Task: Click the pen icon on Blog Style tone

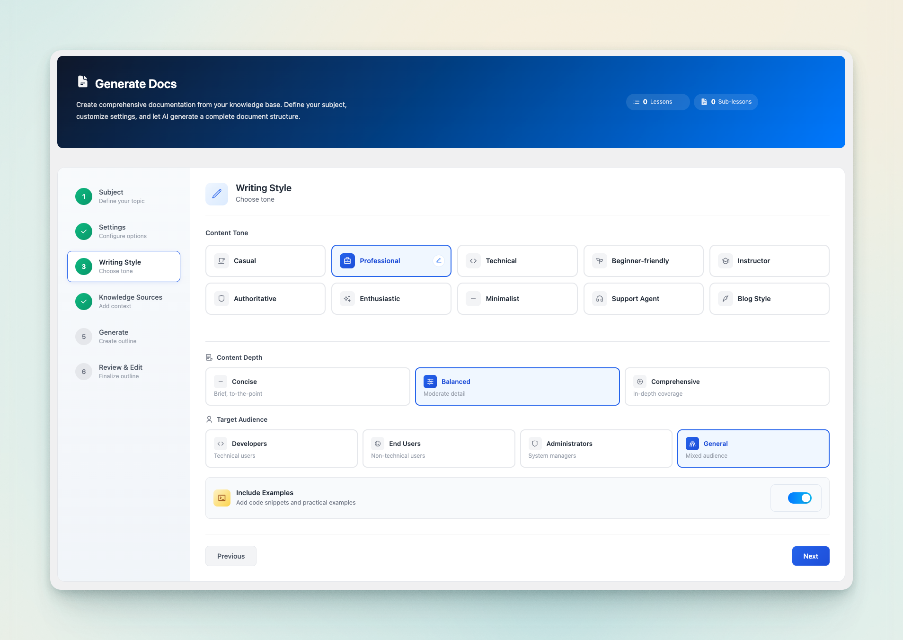Action: click(725, 298)
